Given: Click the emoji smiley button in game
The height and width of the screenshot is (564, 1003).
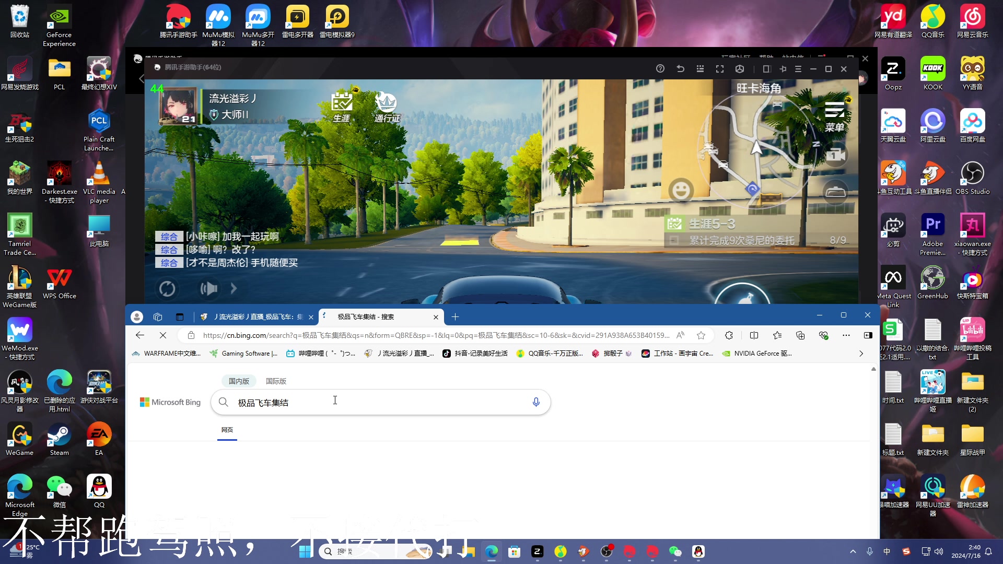Looking at the screenshot, I should pyautogui.click(x=681, y=190).
